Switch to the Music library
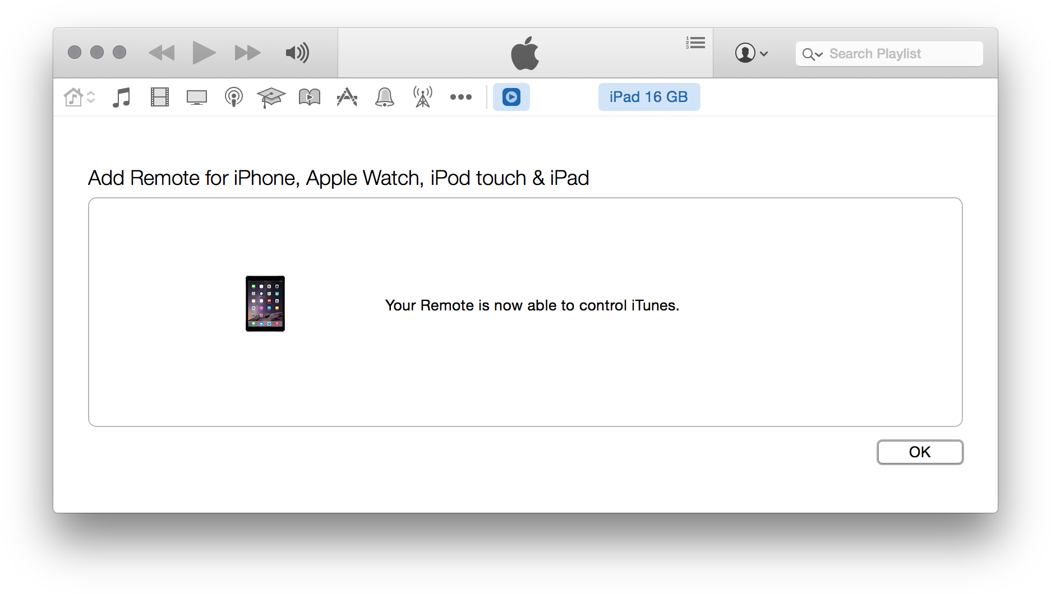 pos(121,97)
